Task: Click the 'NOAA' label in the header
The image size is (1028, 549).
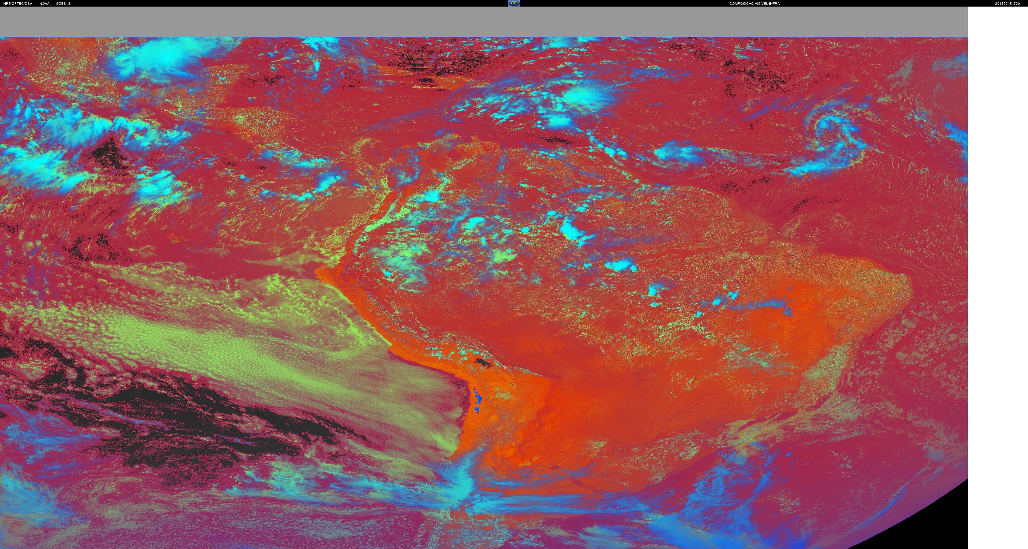Action: click(x=44, y=4)
